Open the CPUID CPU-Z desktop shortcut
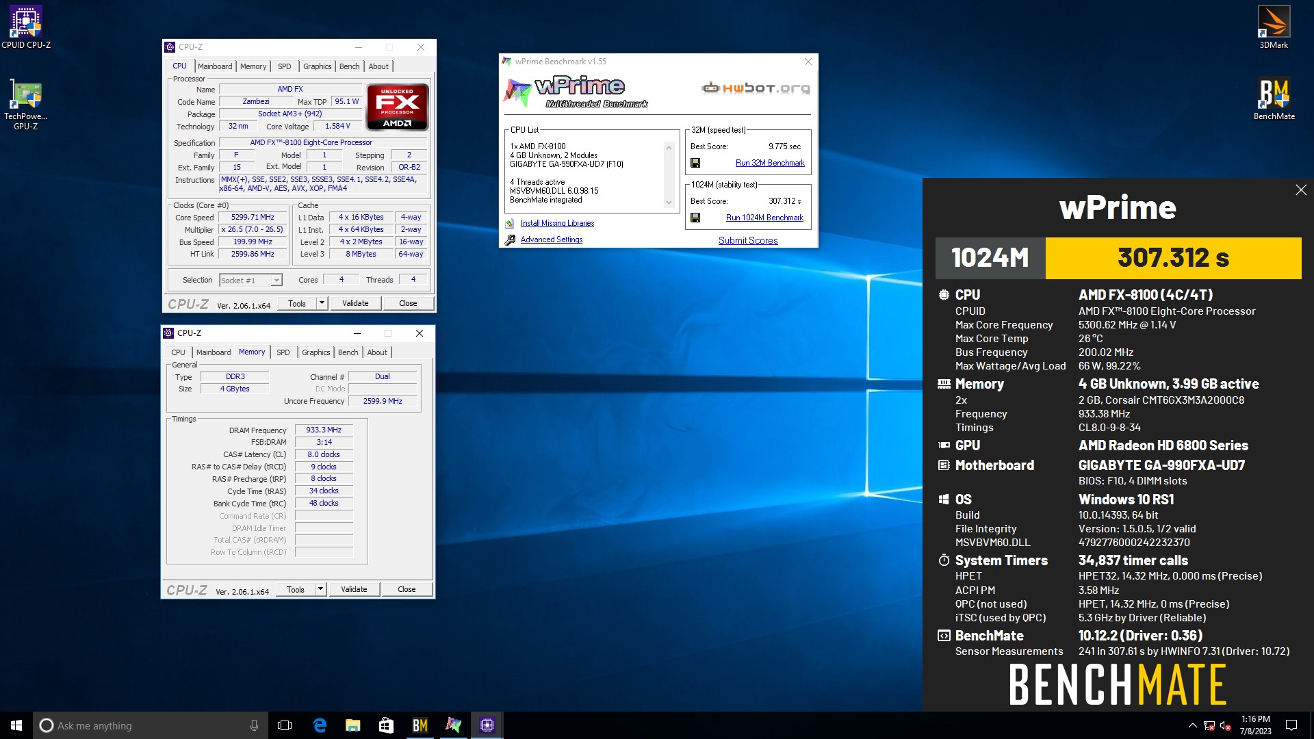The height and width of the screenshot is (739, 1314). [25, 27]
